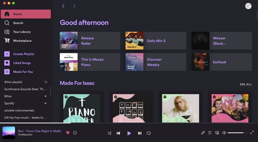258x142 pixels.
Task: Mute with the volume speaker icon
Action: [224, 133]
